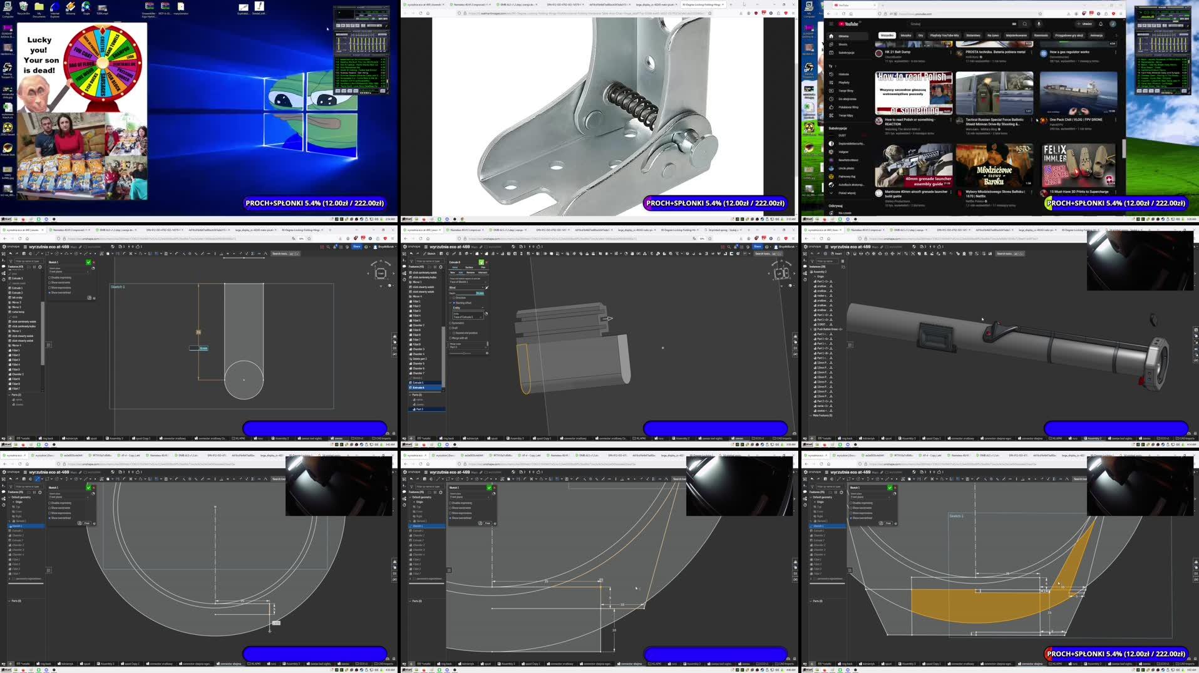The height and width of the screenshot is (673, 1199).
Task: Enable the Merge with all checkbox
Action: coord(450,338)
